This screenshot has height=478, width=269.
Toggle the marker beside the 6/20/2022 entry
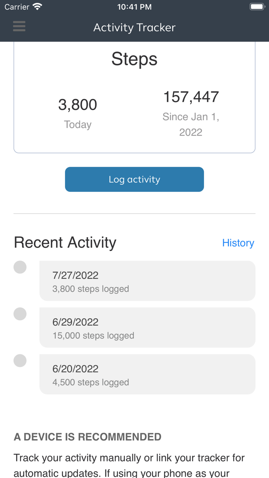point(20,360)
